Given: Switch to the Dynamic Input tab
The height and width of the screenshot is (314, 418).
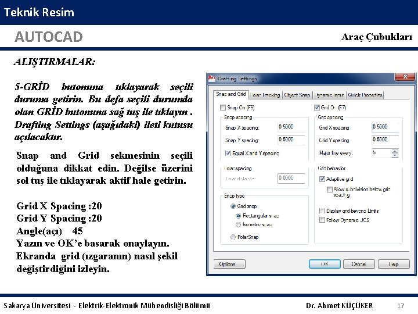Looking at the screenshot, I should (329, 95).
